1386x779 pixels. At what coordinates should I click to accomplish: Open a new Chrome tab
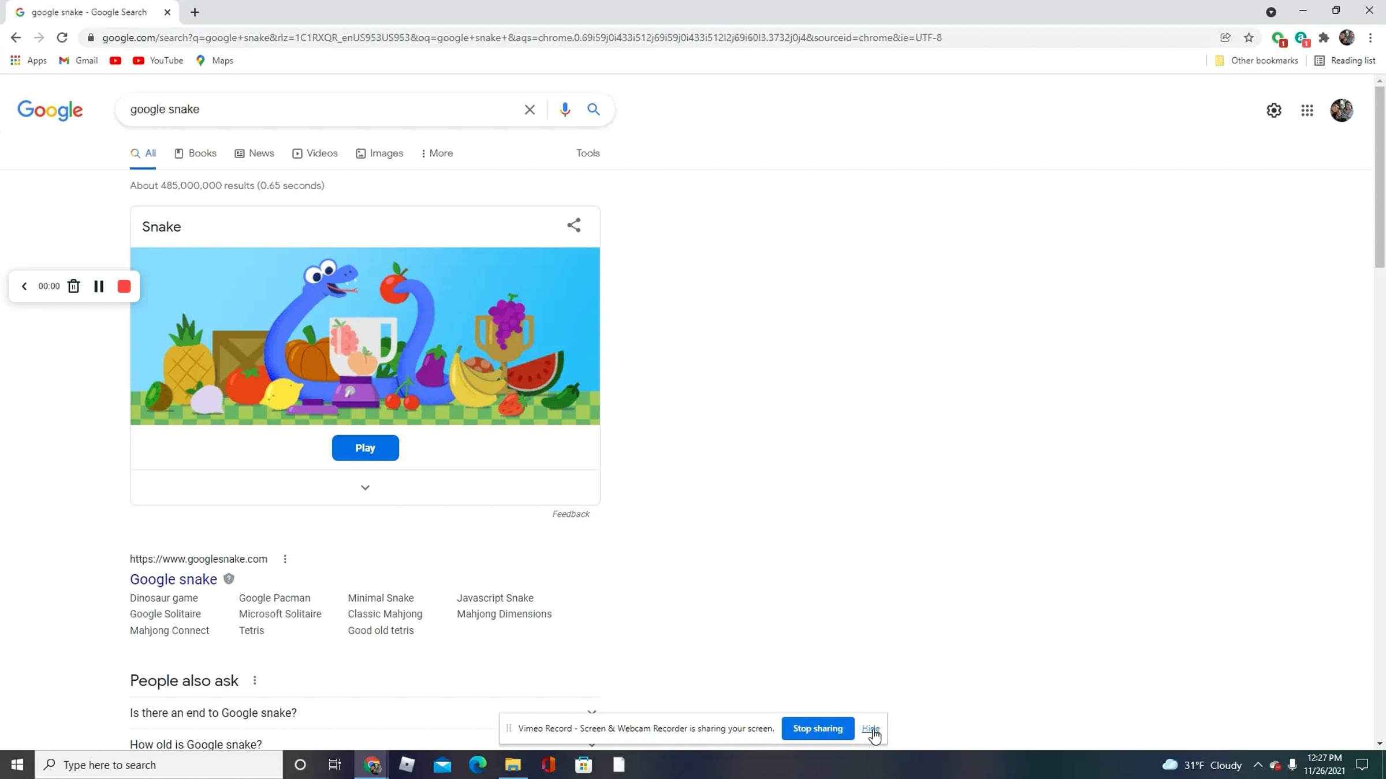point(195,12)
